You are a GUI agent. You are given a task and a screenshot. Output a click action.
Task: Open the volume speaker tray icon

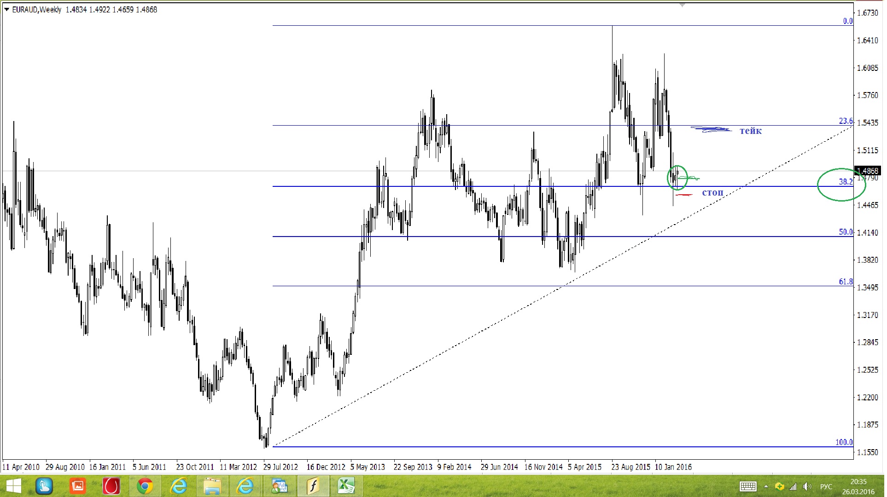click(807, 486)
